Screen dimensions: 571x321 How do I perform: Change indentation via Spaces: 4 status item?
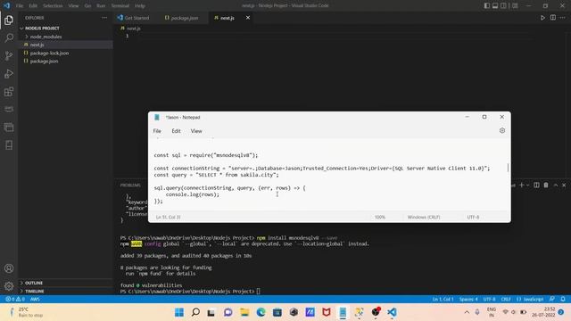[468, 299]
